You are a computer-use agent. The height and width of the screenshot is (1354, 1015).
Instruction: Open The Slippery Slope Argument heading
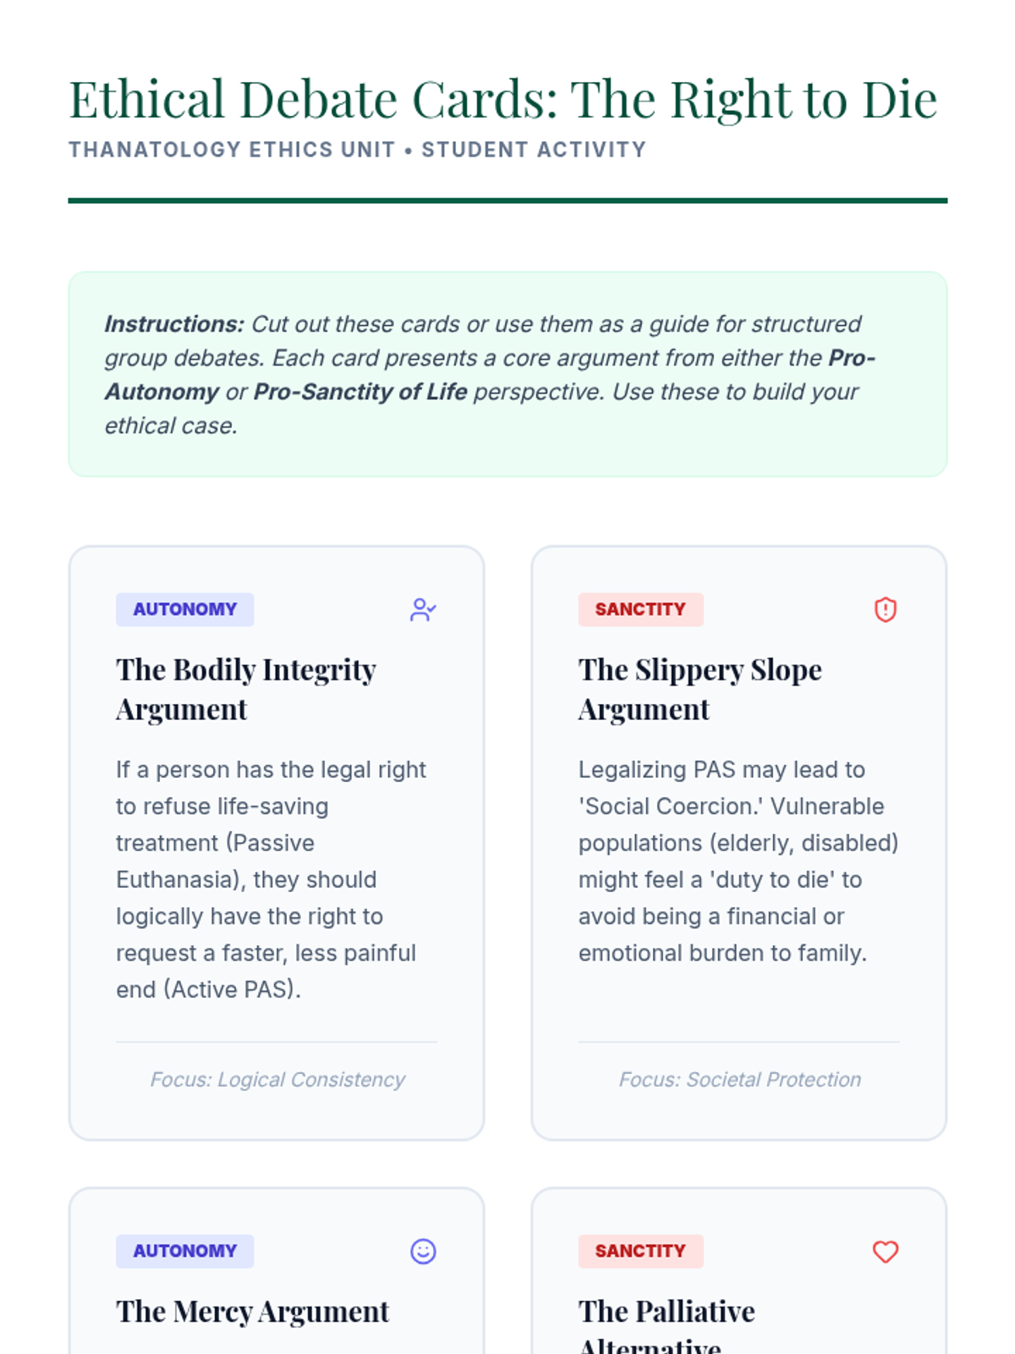(x=700, y=689)
